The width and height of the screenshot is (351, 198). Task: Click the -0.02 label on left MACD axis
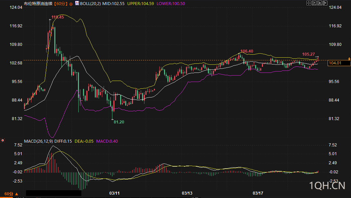(x=18, y=172)
